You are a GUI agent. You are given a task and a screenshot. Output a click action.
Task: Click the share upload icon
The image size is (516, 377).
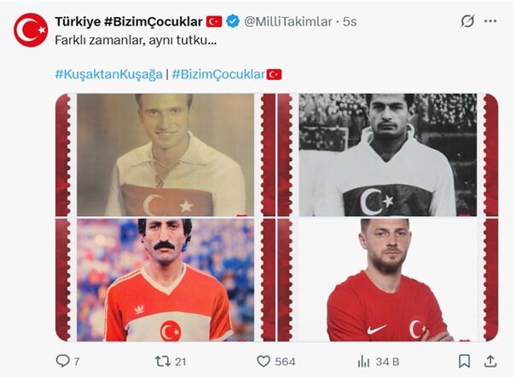coord(490,361)
